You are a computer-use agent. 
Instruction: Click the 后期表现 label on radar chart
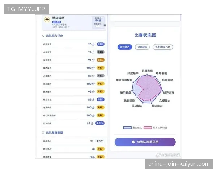click(x=167, y=80)
